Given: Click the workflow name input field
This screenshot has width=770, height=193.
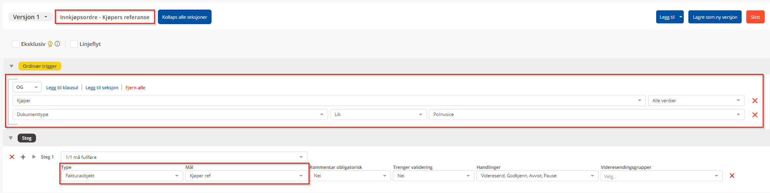Looking at the screenshot, I should tap(105, 17).
